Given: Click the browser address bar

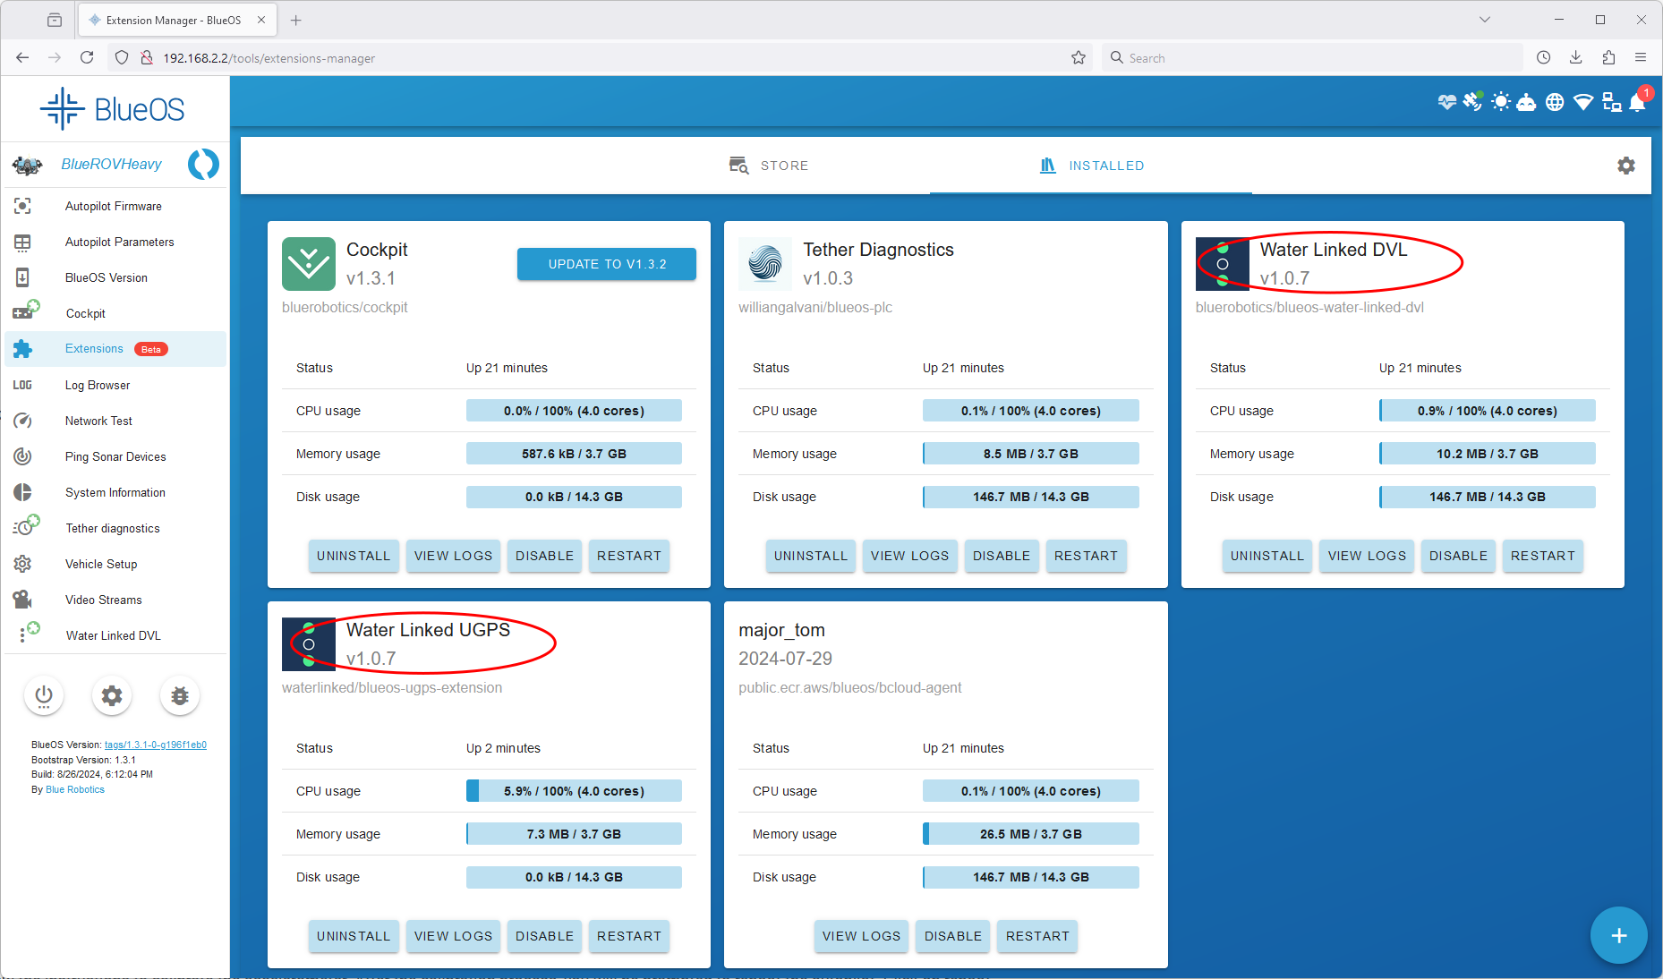Looking at the screenshot, I should 600,58.
